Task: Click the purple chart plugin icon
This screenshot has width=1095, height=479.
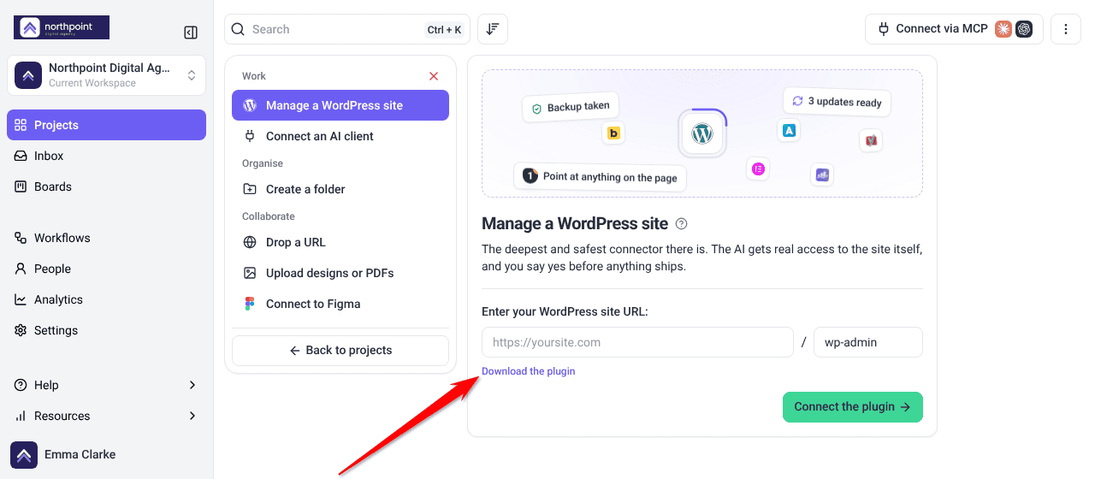Action: click(x=822, y=174)
